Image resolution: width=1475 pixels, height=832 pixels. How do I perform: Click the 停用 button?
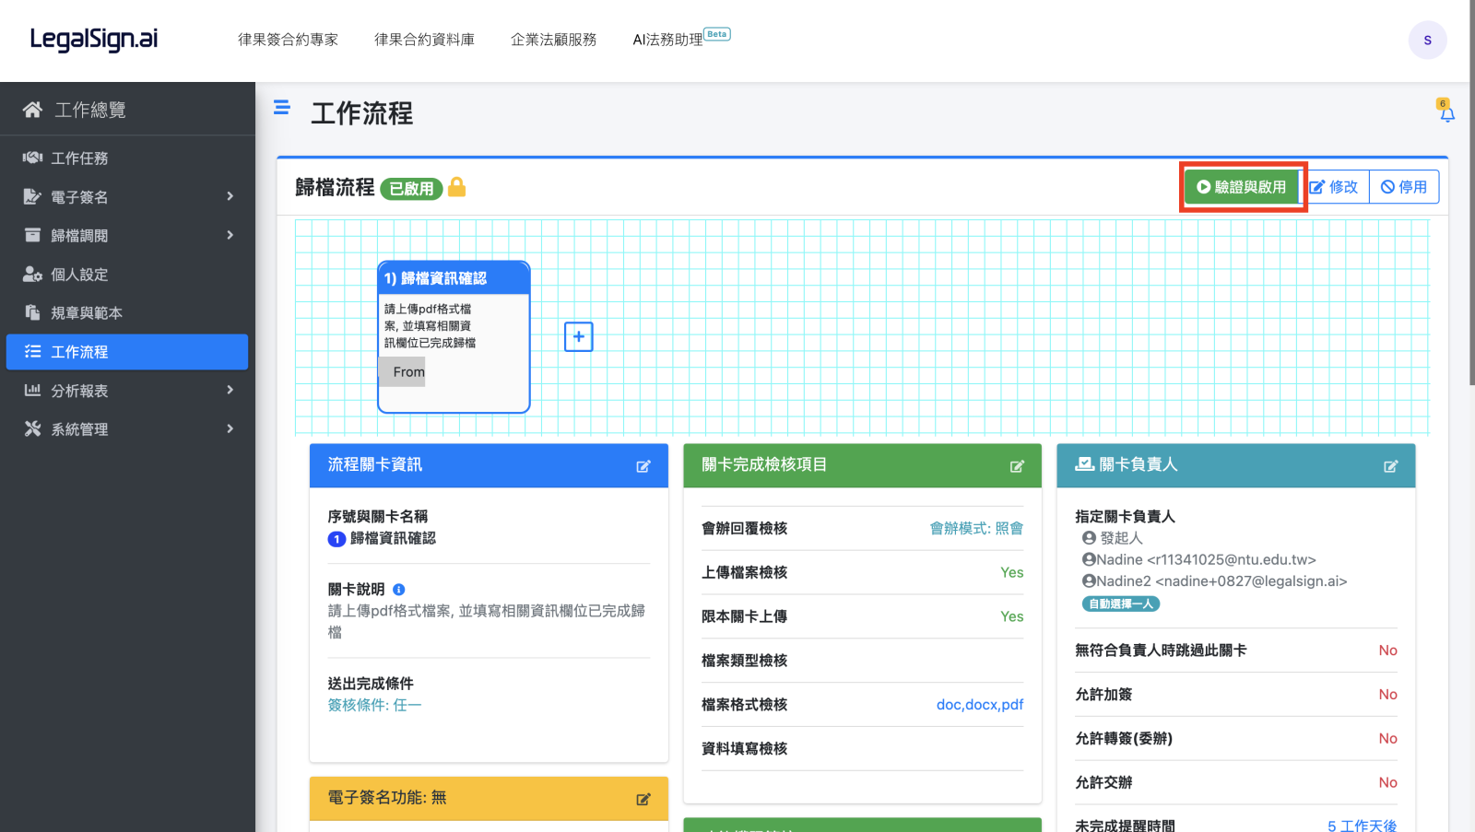(1404, 187)
